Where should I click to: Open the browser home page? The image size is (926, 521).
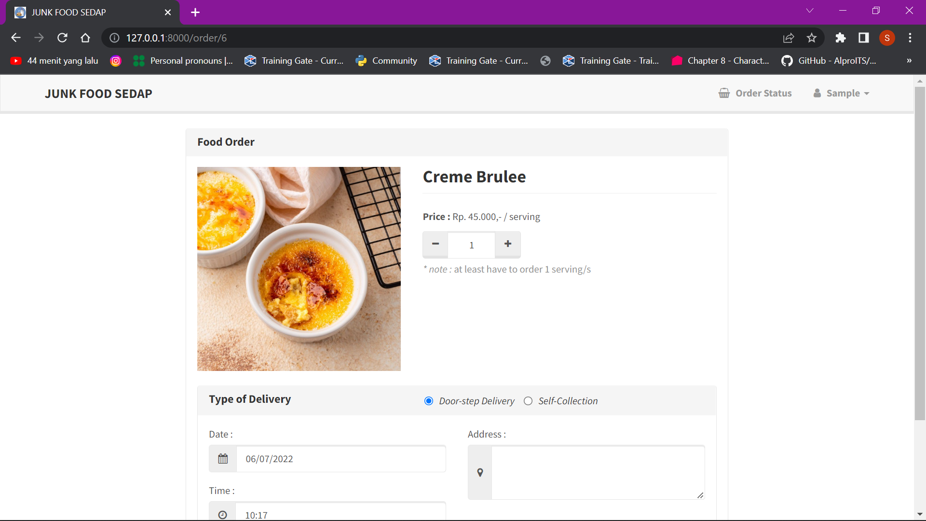[x=85, y=38]
